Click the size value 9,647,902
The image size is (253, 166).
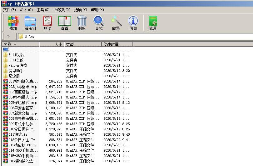(x=54, y=87)
